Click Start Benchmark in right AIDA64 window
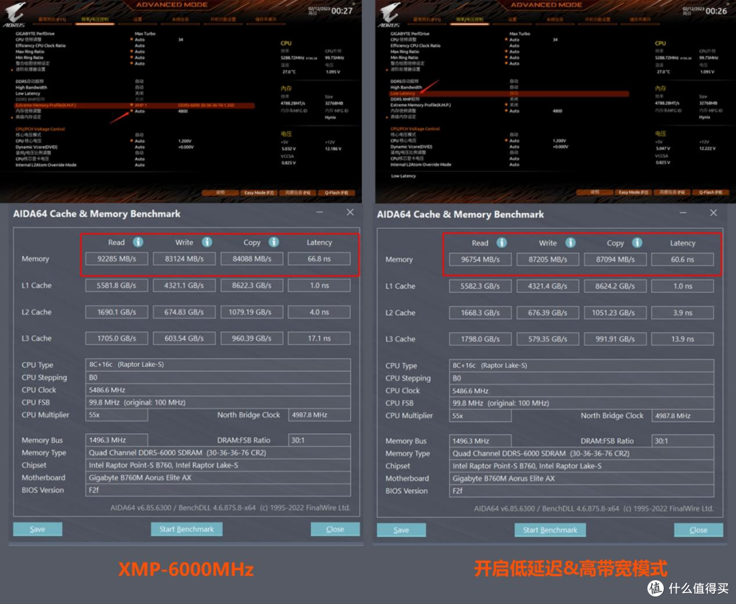The width and height of the screenshot is (736, 604). click(550, 530)
